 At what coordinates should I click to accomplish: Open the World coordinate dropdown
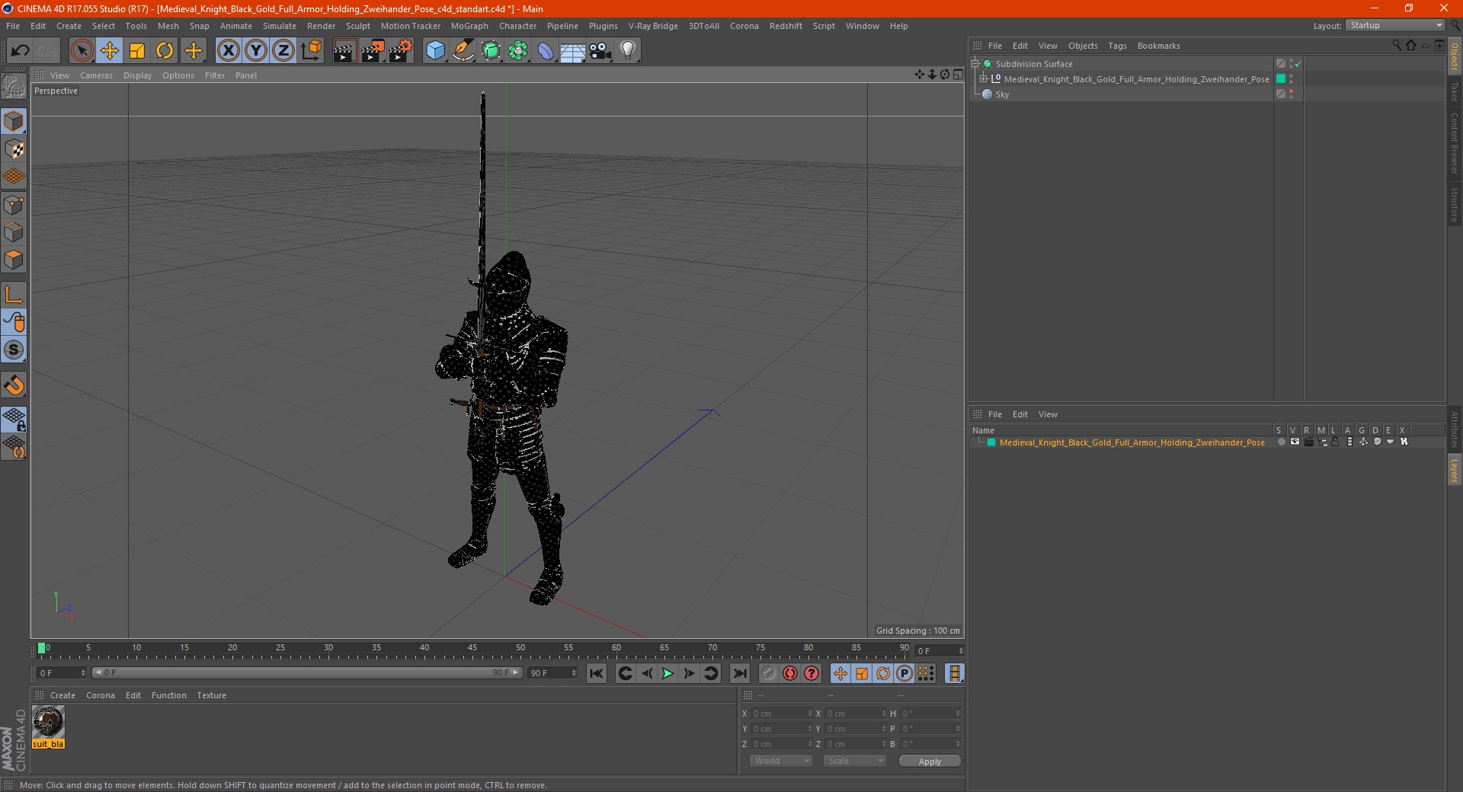coord(781,761)
